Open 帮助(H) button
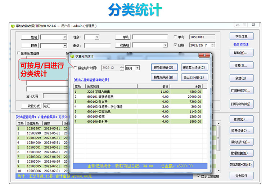This screenshot has height=194, width=270. pyautogui.click(x=242, y=53)
